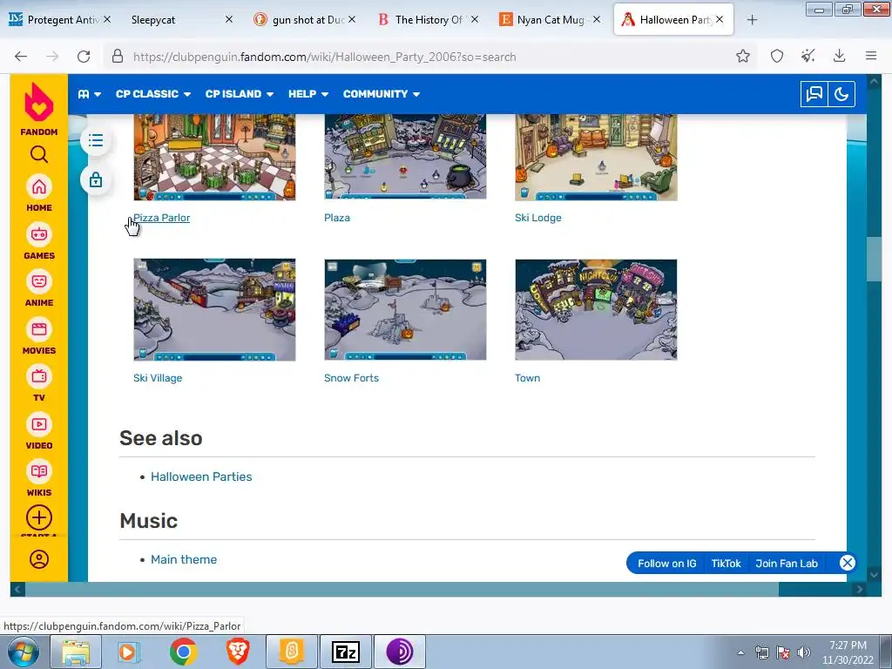The height and width of the screenshot is (669, 892).
Task: Open the Pizza Parlor link
Action: click(161, 217)
